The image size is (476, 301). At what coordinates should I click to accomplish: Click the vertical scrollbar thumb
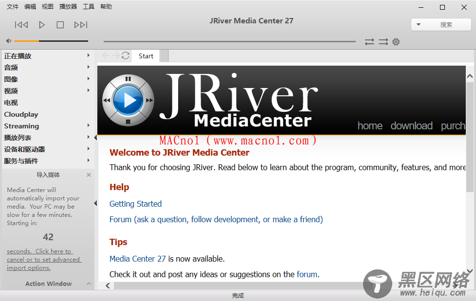(x=470, y=137)
